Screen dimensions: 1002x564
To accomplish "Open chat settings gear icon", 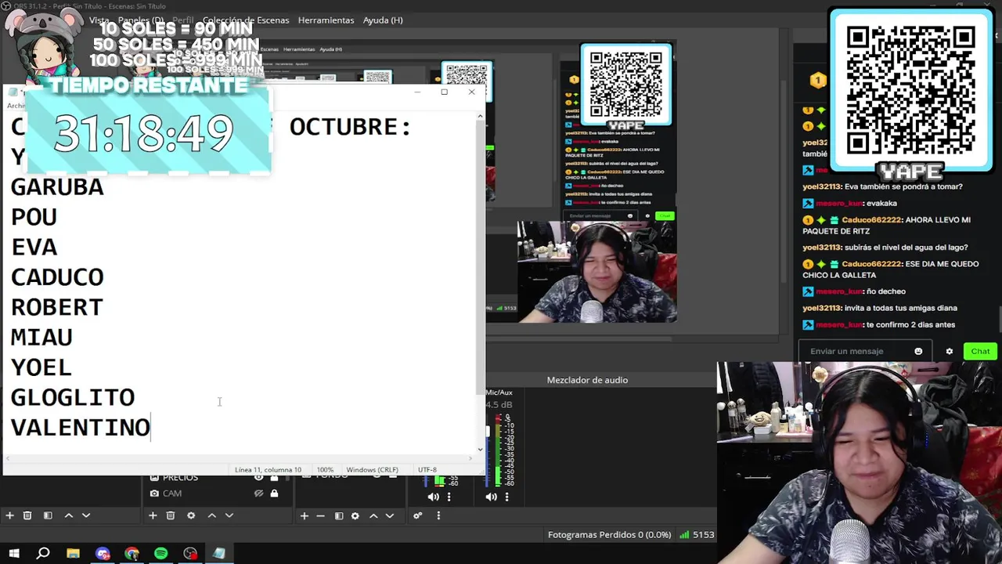I will coord(950,351).
